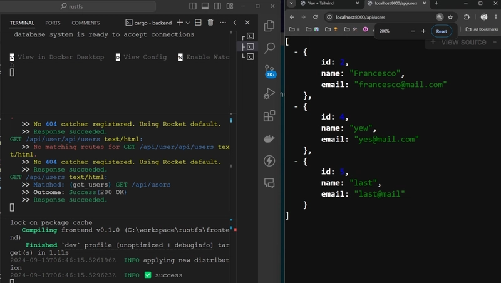Click the left-arrow chevron in the terminal panel
The width and height of the screenshot is (501, 283).
coord(235,23)
